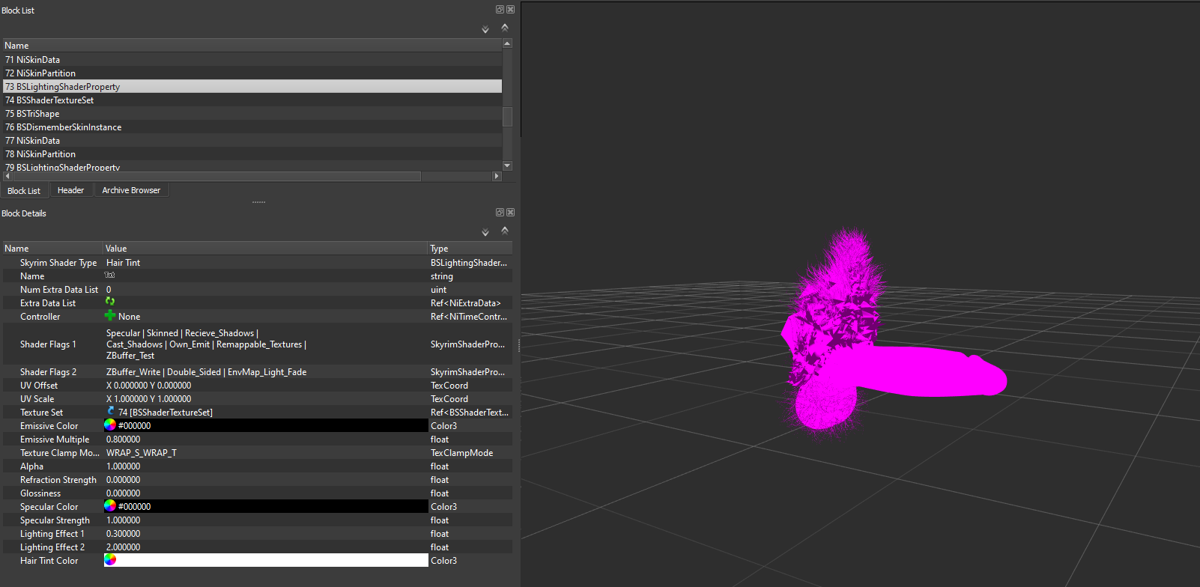1200x587 pixels.
Task: Float the Block List panel
Action: click(500, 10)
